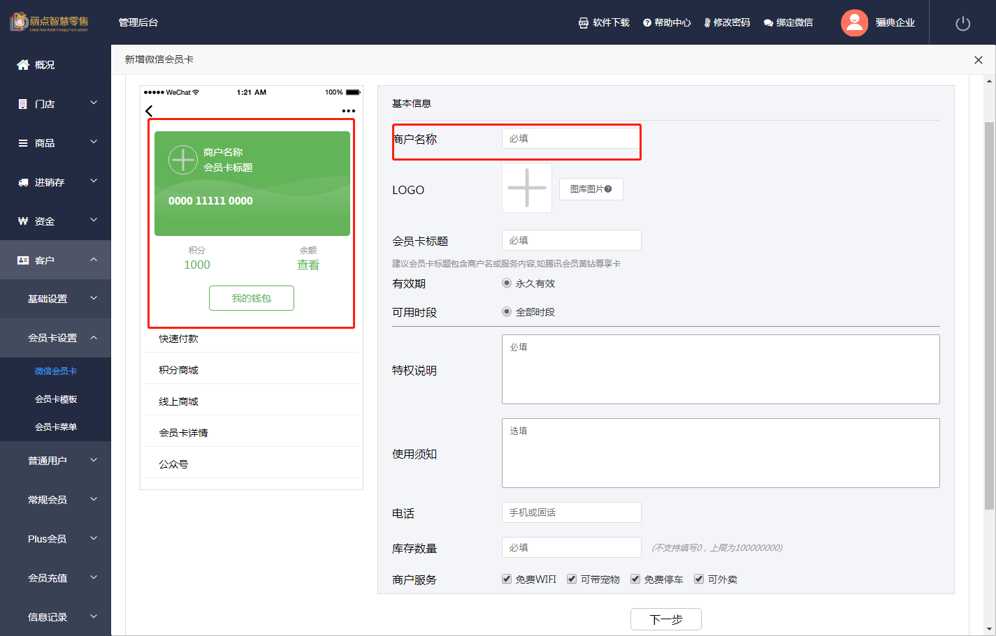Click the 绑定微信 chat icon
This screenshot has height=636, width=996.
pos(768,23)
